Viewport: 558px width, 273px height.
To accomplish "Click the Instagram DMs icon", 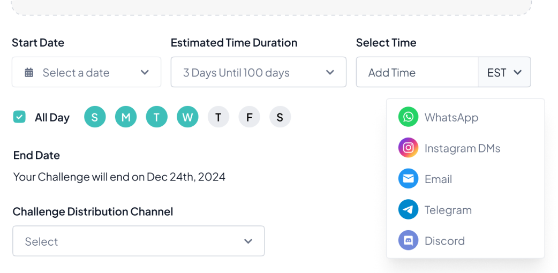I will click(408, 148).
